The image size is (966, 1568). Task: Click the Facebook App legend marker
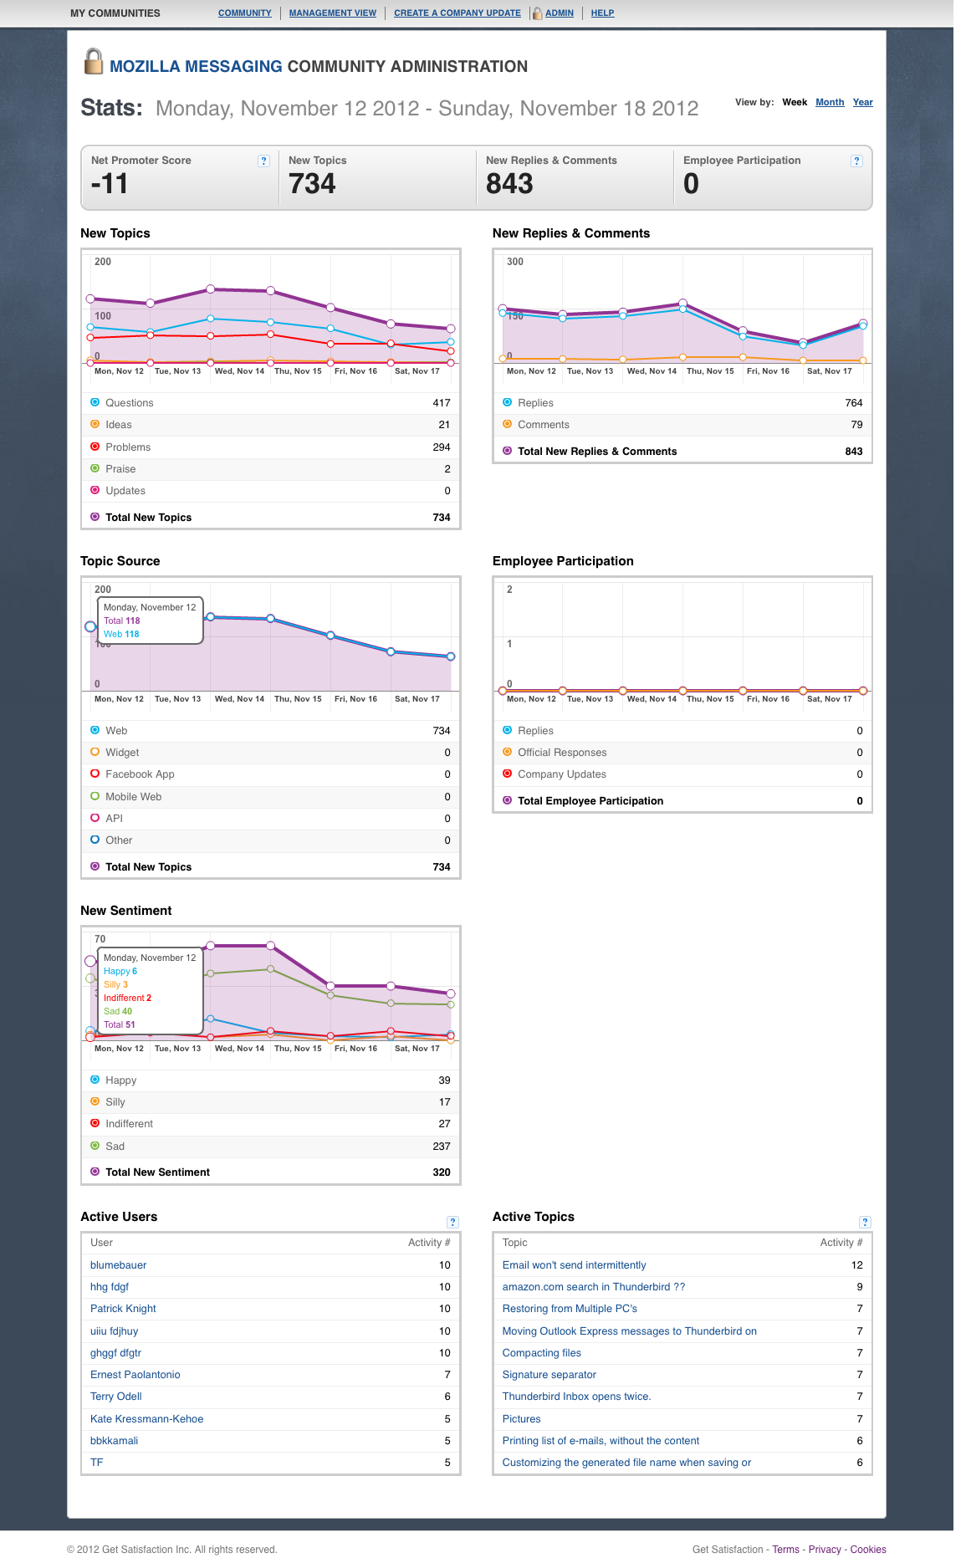[x=95, y=774]
